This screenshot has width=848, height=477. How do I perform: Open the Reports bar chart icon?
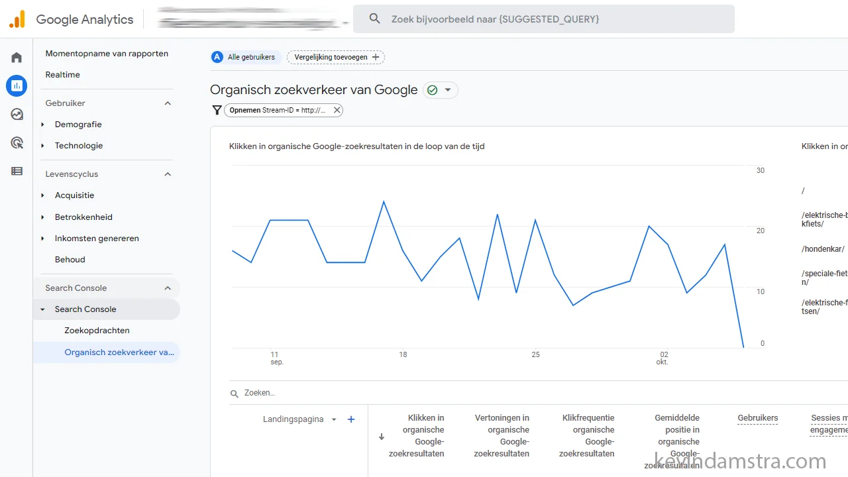point(17,85)
